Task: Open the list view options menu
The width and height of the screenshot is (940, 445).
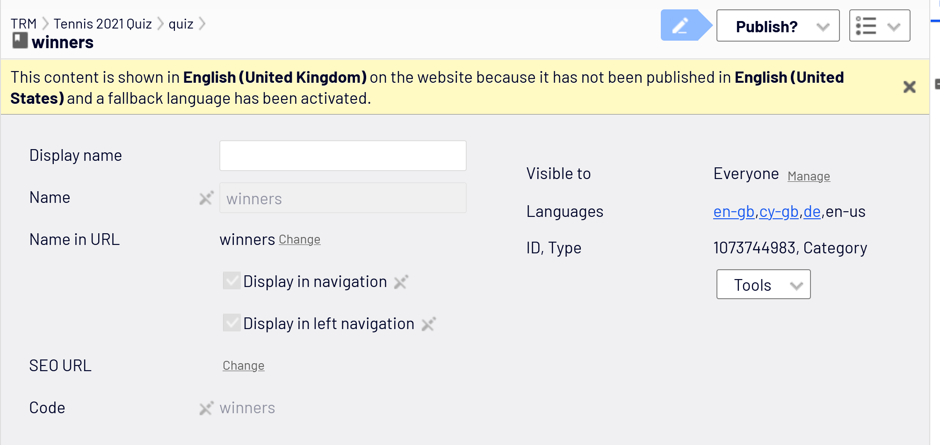Action: 879,26
